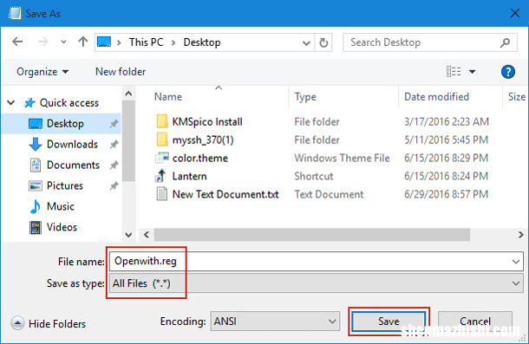The height and width of the screenshot is (344, 529).
Task: Refresh the Desktop folder view
Action: [323, 42]
